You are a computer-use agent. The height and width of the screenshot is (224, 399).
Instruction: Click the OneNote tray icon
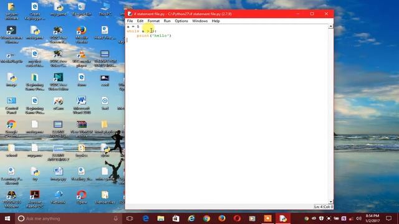click(x=344, y=218)
